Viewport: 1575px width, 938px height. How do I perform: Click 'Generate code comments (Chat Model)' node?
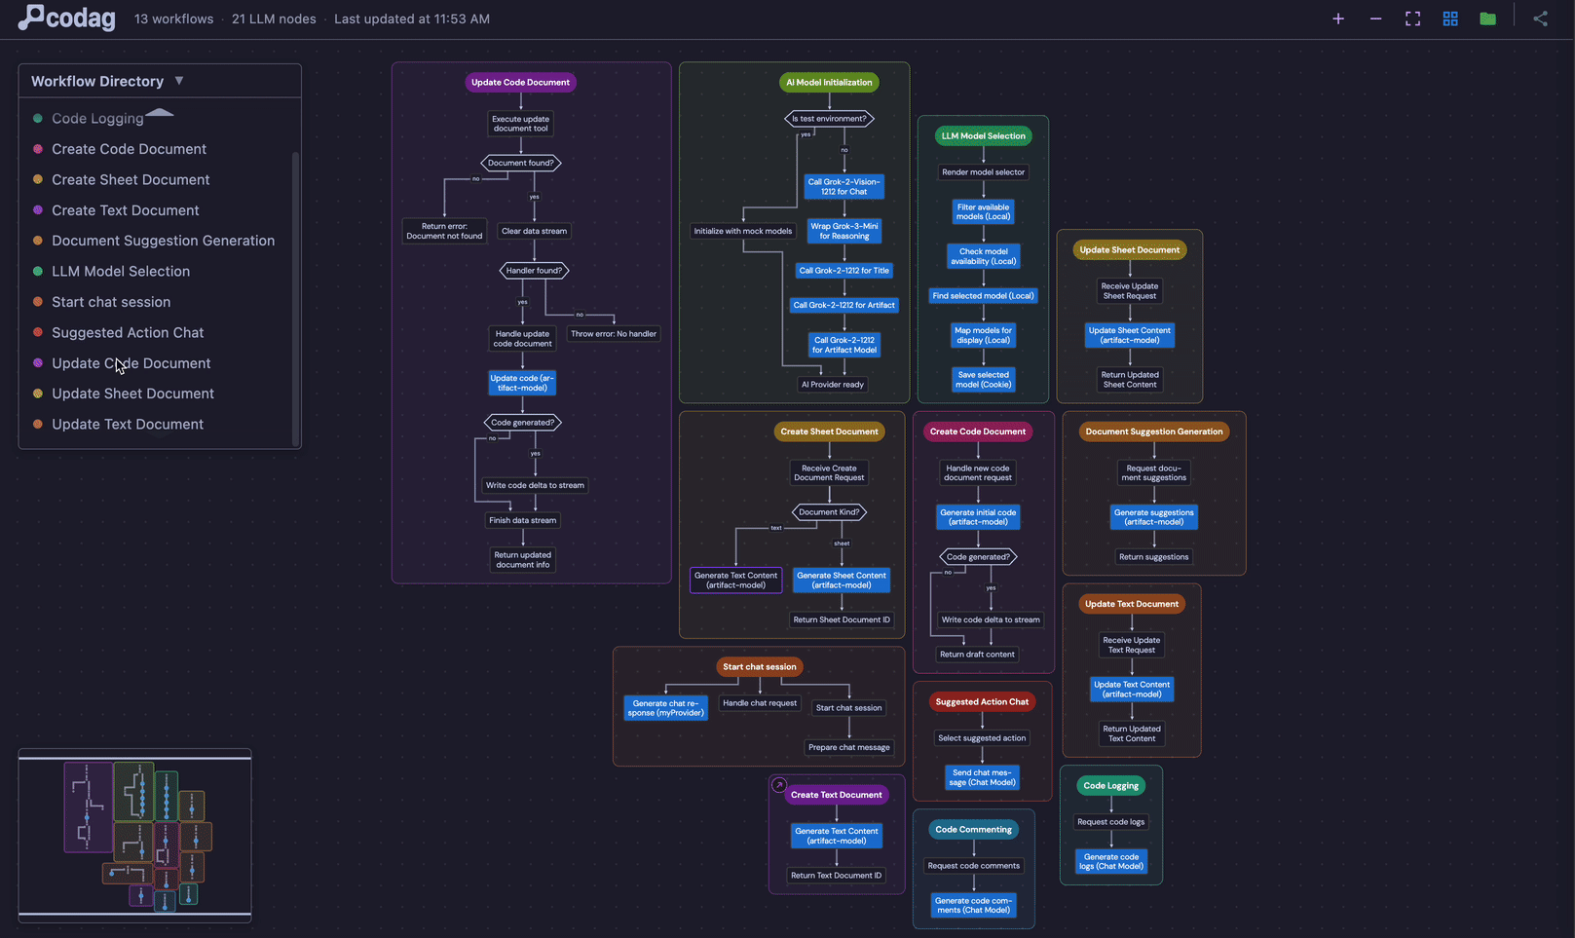click(974, 906)
